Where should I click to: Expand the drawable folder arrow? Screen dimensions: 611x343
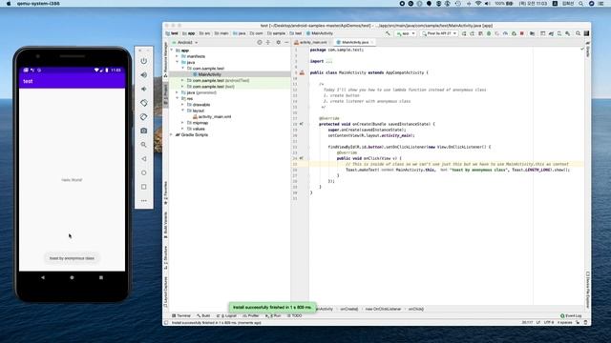tap(182, 105)
